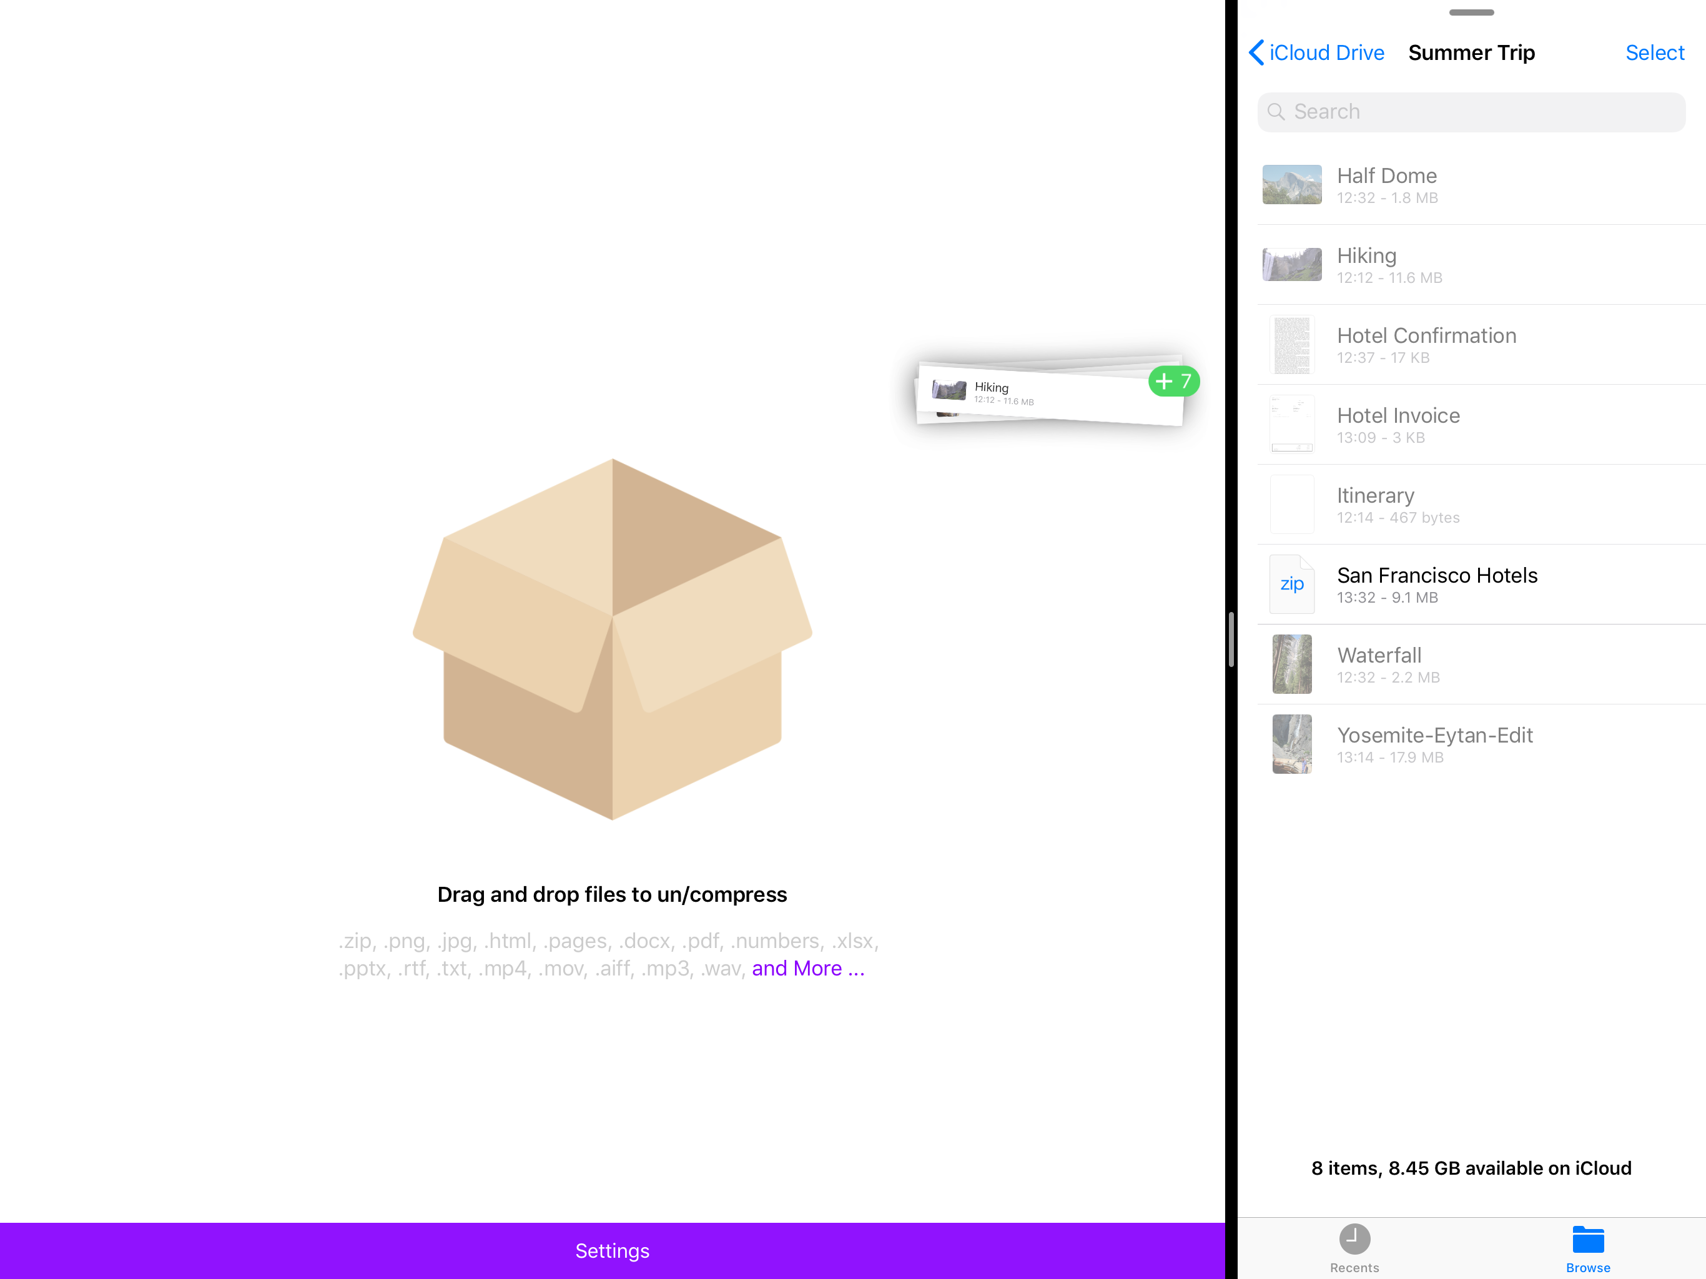1706x1279 pixels.
Task: Open the Half Dome photo thumbnail
Action: [1291, 185]
